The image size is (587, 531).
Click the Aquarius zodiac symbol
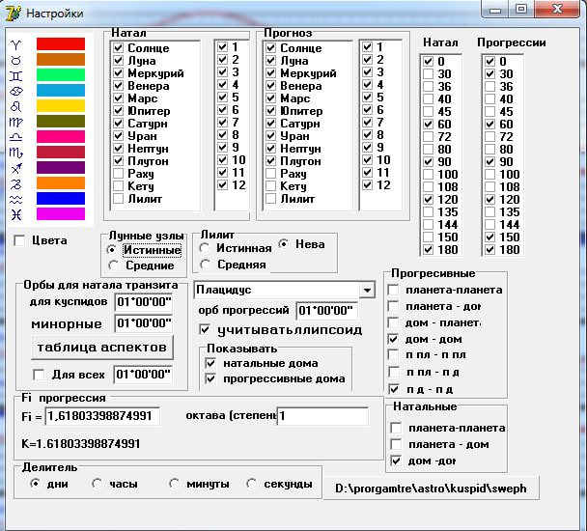pos(14,199)
